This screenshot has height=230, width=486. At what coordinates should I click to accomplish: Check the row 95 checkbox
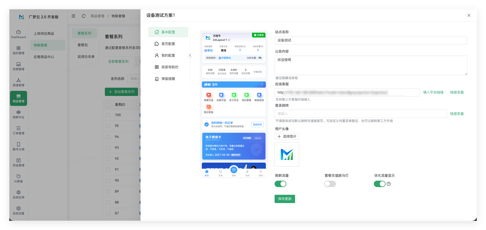coord(108,126)
